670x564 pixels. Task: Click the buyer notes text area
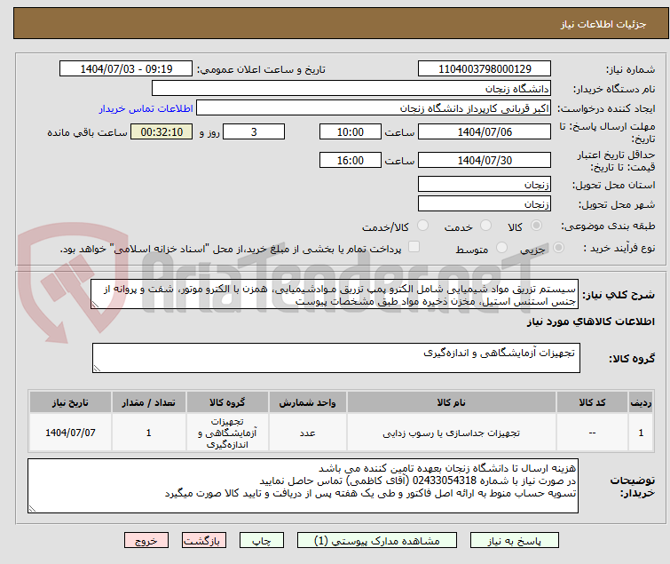(x=303, y=486)
